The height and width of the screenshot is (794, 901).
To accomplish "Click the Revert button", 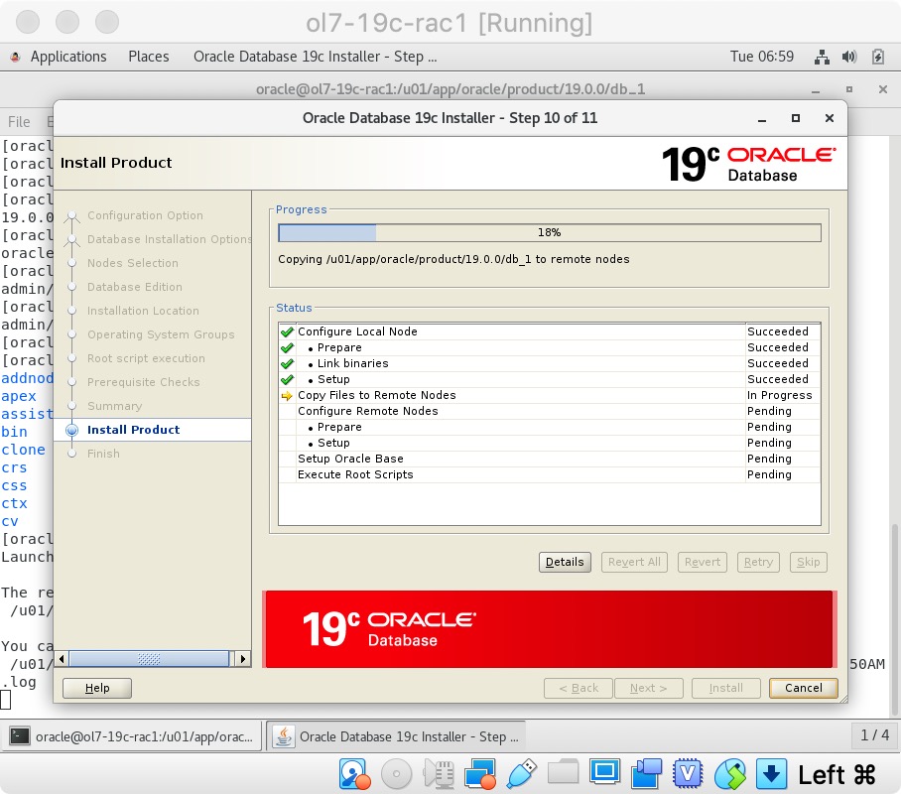I will coord(703,562).
